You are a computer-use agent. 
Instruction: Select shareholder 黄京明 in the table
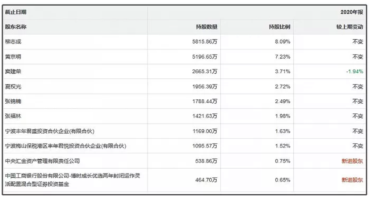13,57
